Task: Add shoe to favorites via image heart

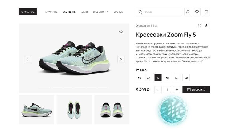Action: (121, 32)
